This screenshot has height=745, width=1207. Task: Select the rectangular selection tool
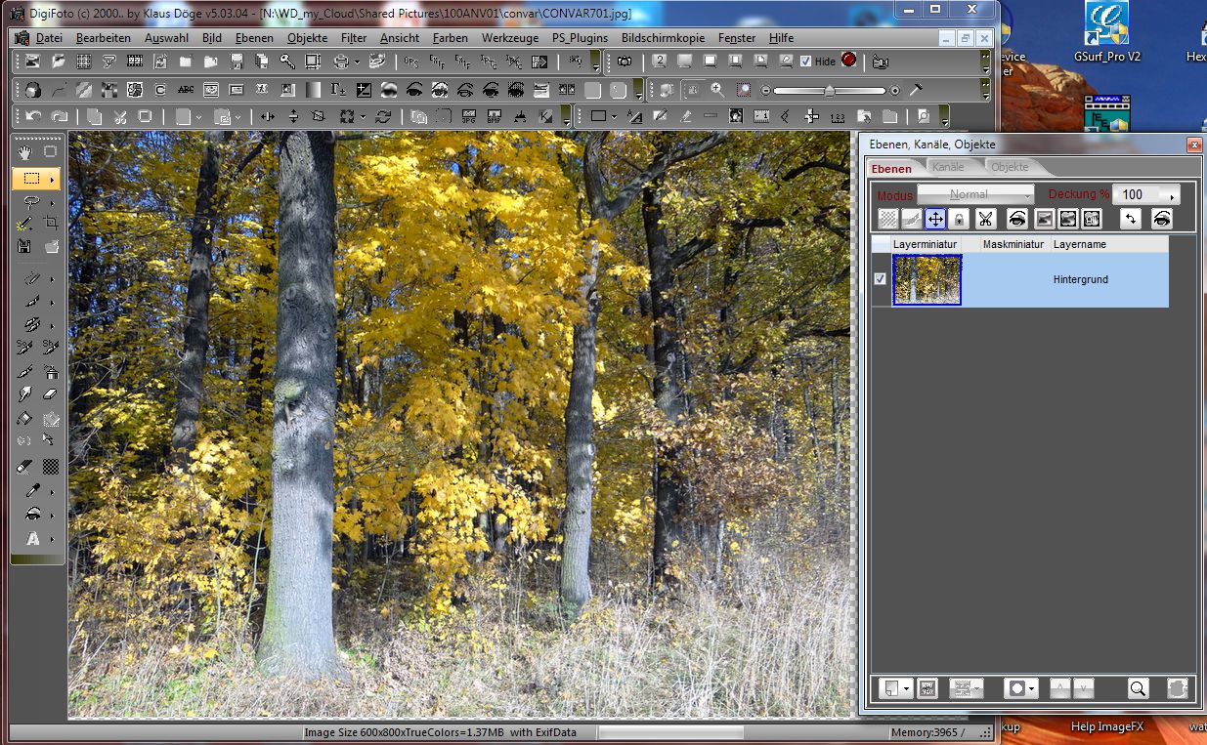pyautogui.click(x=32, y=179)
